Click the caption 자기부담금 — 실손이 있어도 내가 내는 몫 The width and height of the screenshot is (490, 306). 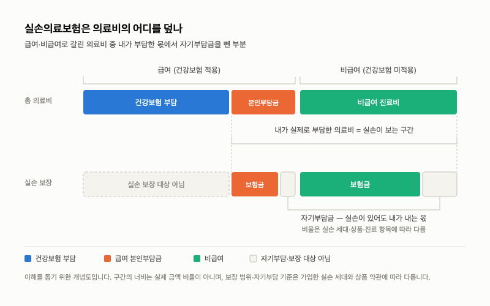364,218
